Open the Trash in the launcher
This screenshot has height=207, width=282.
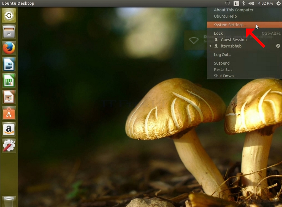(9, 202)
